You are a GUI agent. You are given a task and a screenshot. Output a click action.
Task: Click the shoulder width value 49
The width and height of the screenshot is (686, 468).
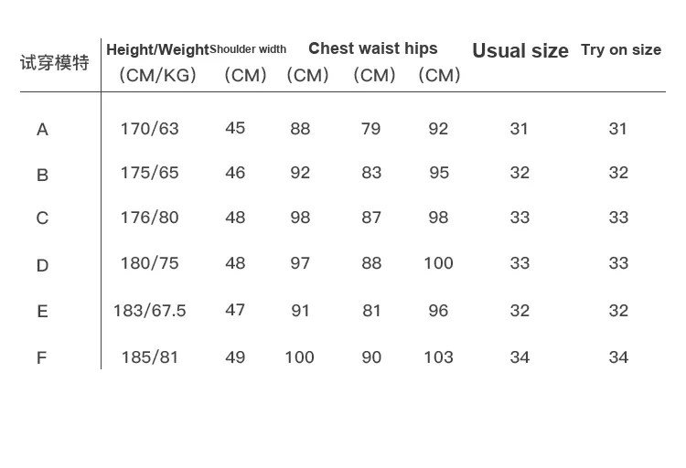[235, 357]
